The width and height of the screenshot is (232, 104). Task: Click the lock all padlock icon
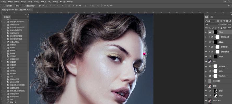(221, 28)
